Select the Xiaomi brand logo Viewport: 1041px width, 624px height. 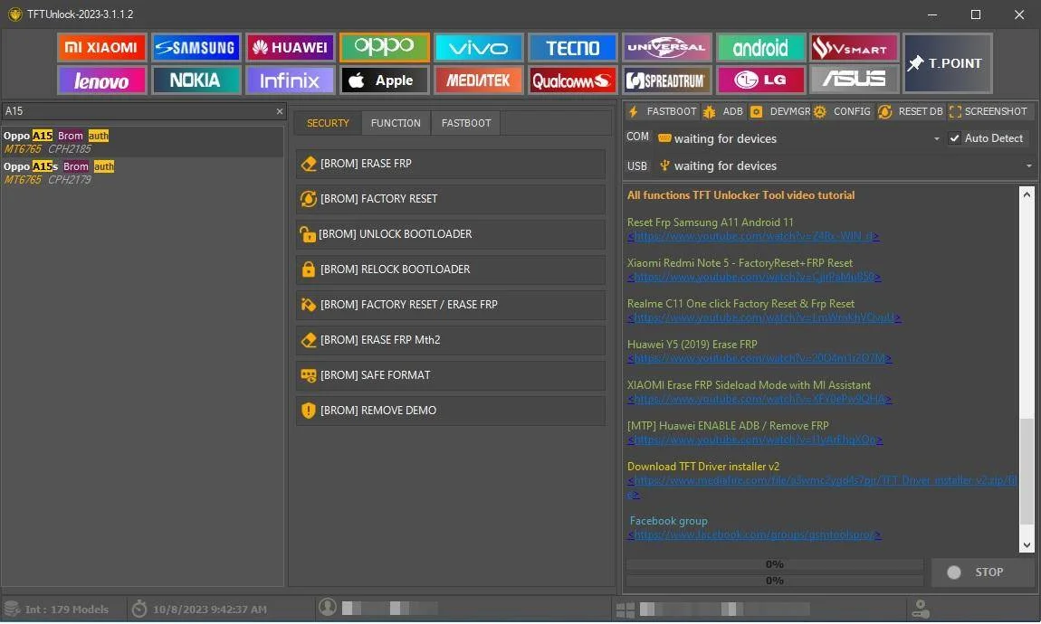[101, 48]
